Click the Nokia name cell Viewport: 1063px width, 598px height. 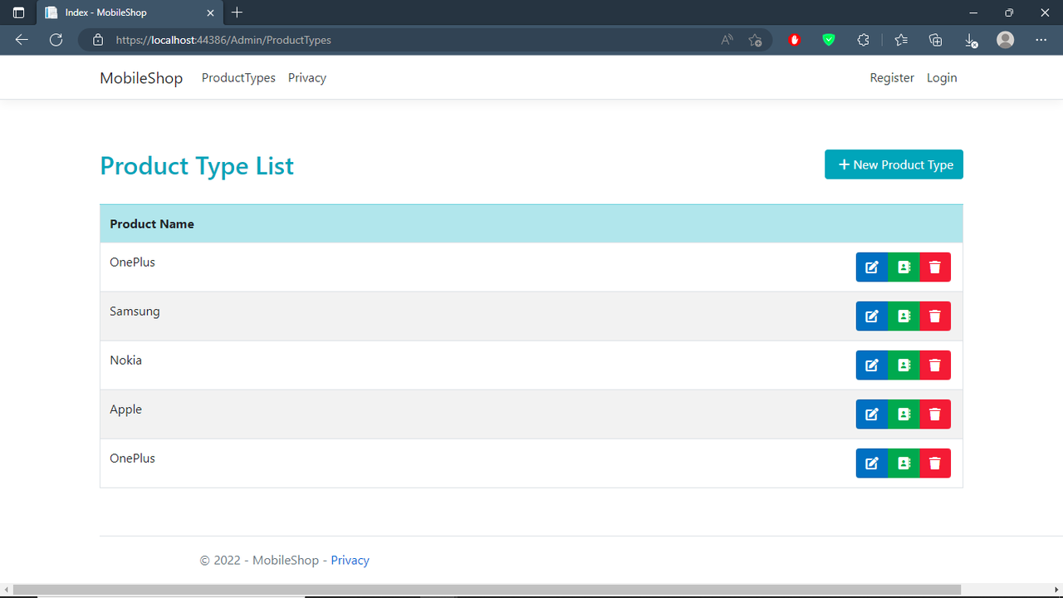click(125, 360)
